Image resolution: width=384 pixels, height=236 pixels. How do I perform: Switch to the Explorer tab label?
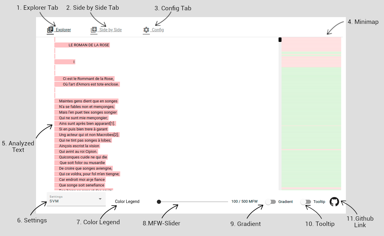pyautogui.click(x=64, y=30)
